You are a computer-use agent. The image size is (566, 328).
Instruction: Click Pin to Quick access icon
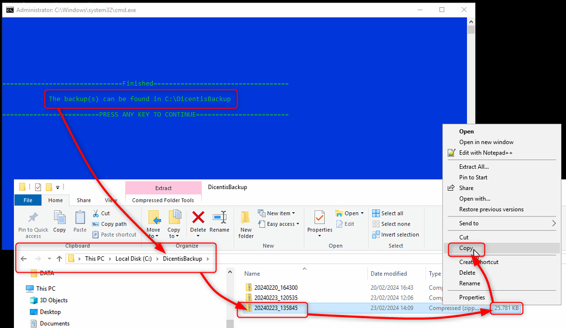[33, 217]
